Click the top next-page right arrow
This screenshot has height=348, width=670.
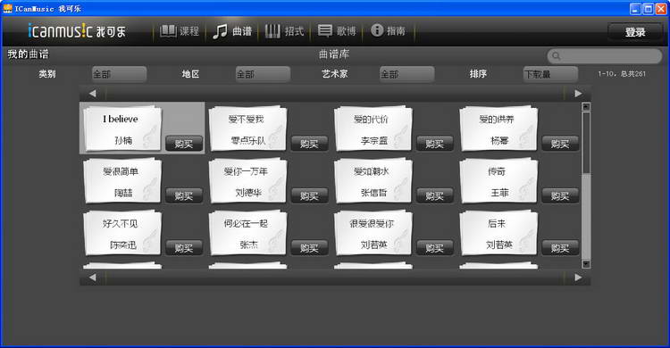point(578,93)
